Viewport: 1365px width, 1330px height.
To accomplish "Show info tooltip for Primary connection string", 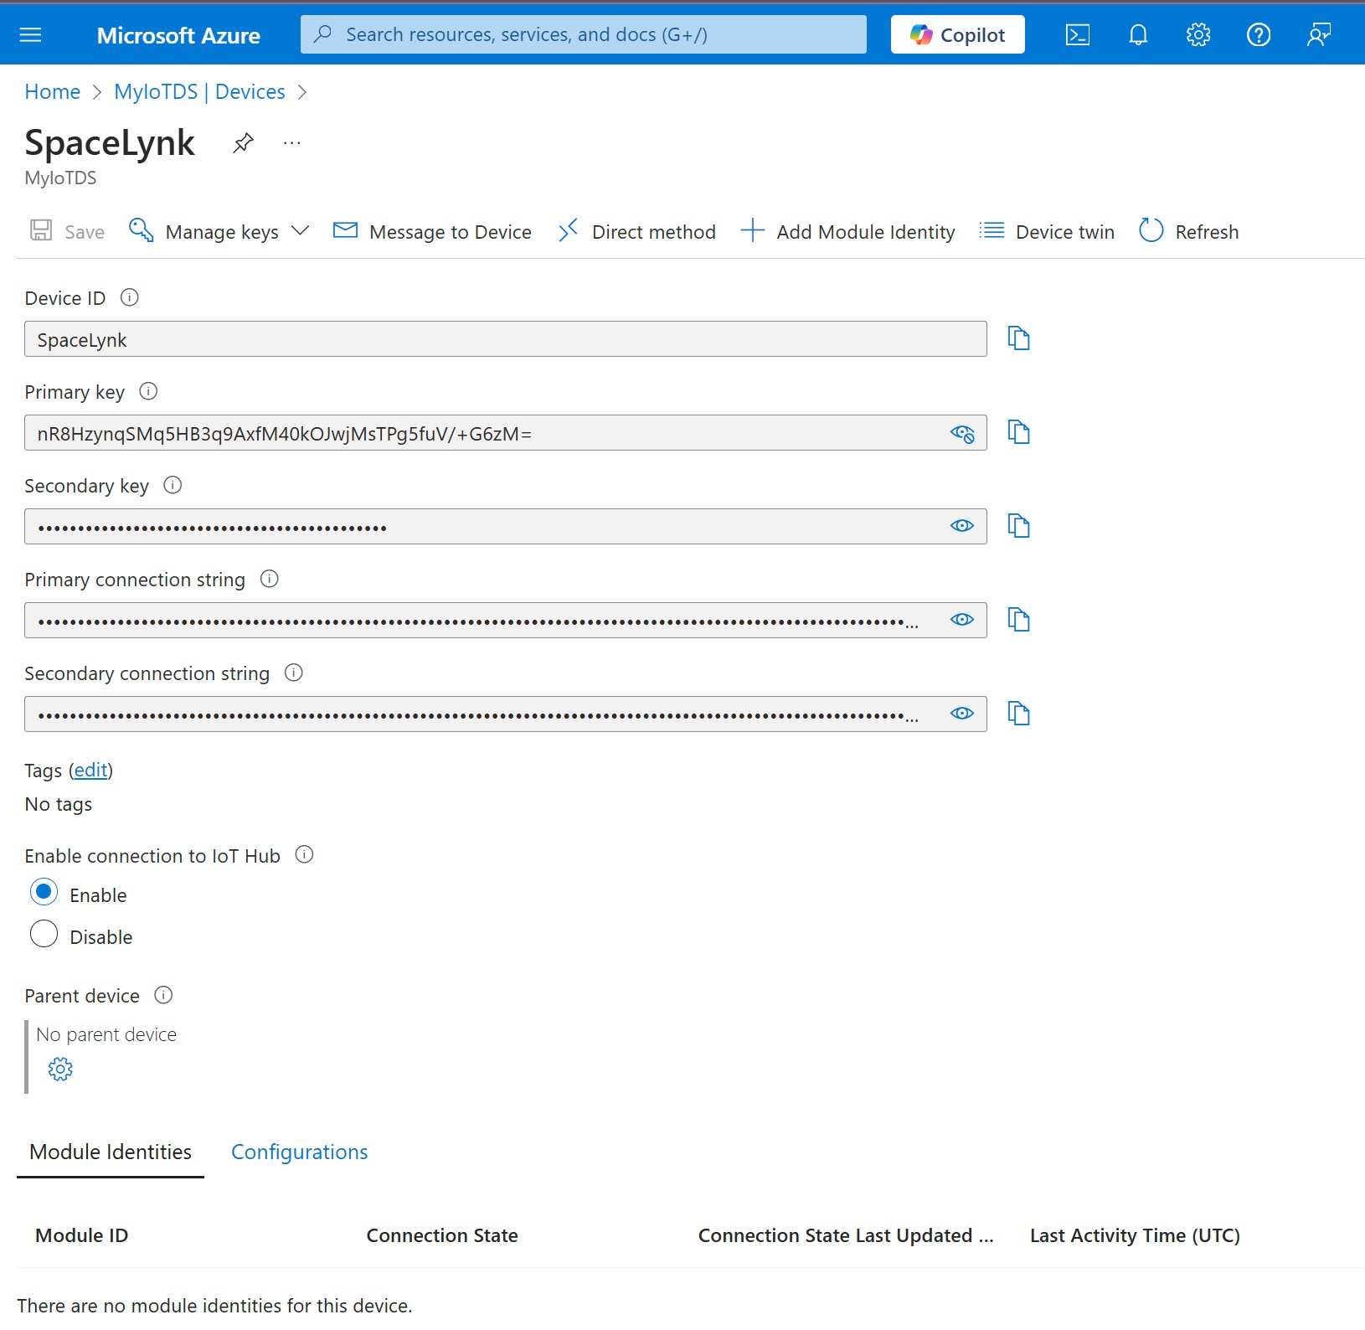I will pos(269,579).
